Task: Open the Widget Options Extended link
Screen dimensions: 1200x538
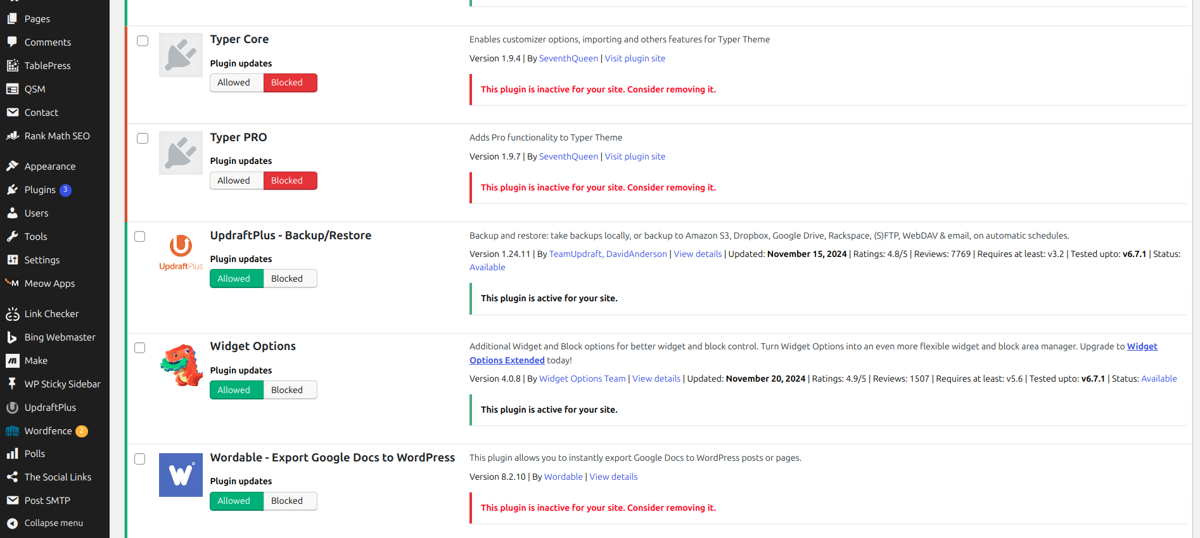Action: coord(507,360)
